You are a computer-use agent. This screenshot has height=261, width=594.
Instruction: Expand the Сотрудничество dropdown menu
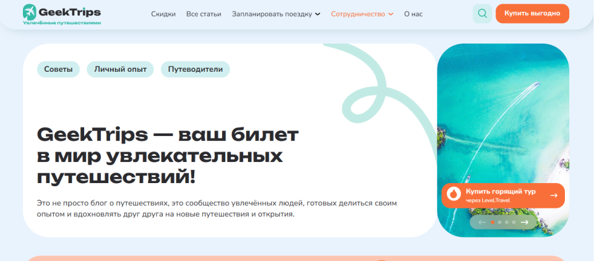362,14
